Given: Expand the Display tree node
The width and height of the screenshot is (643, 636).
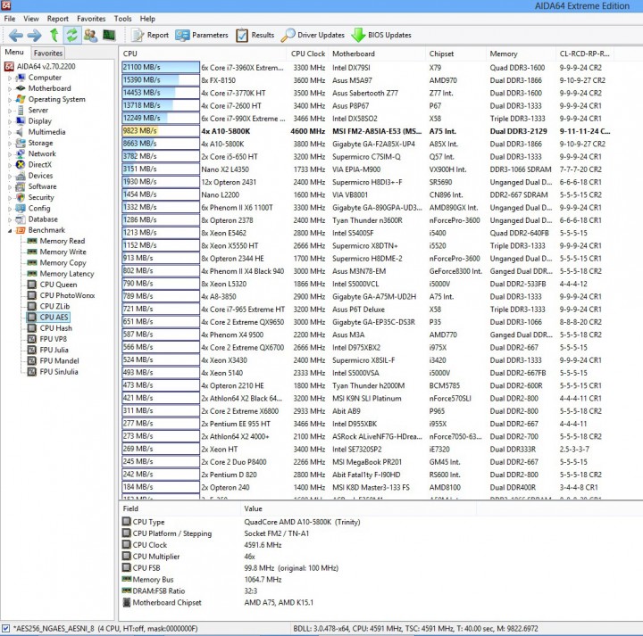Looking at the screenshot, I should [x=10, y=121].
